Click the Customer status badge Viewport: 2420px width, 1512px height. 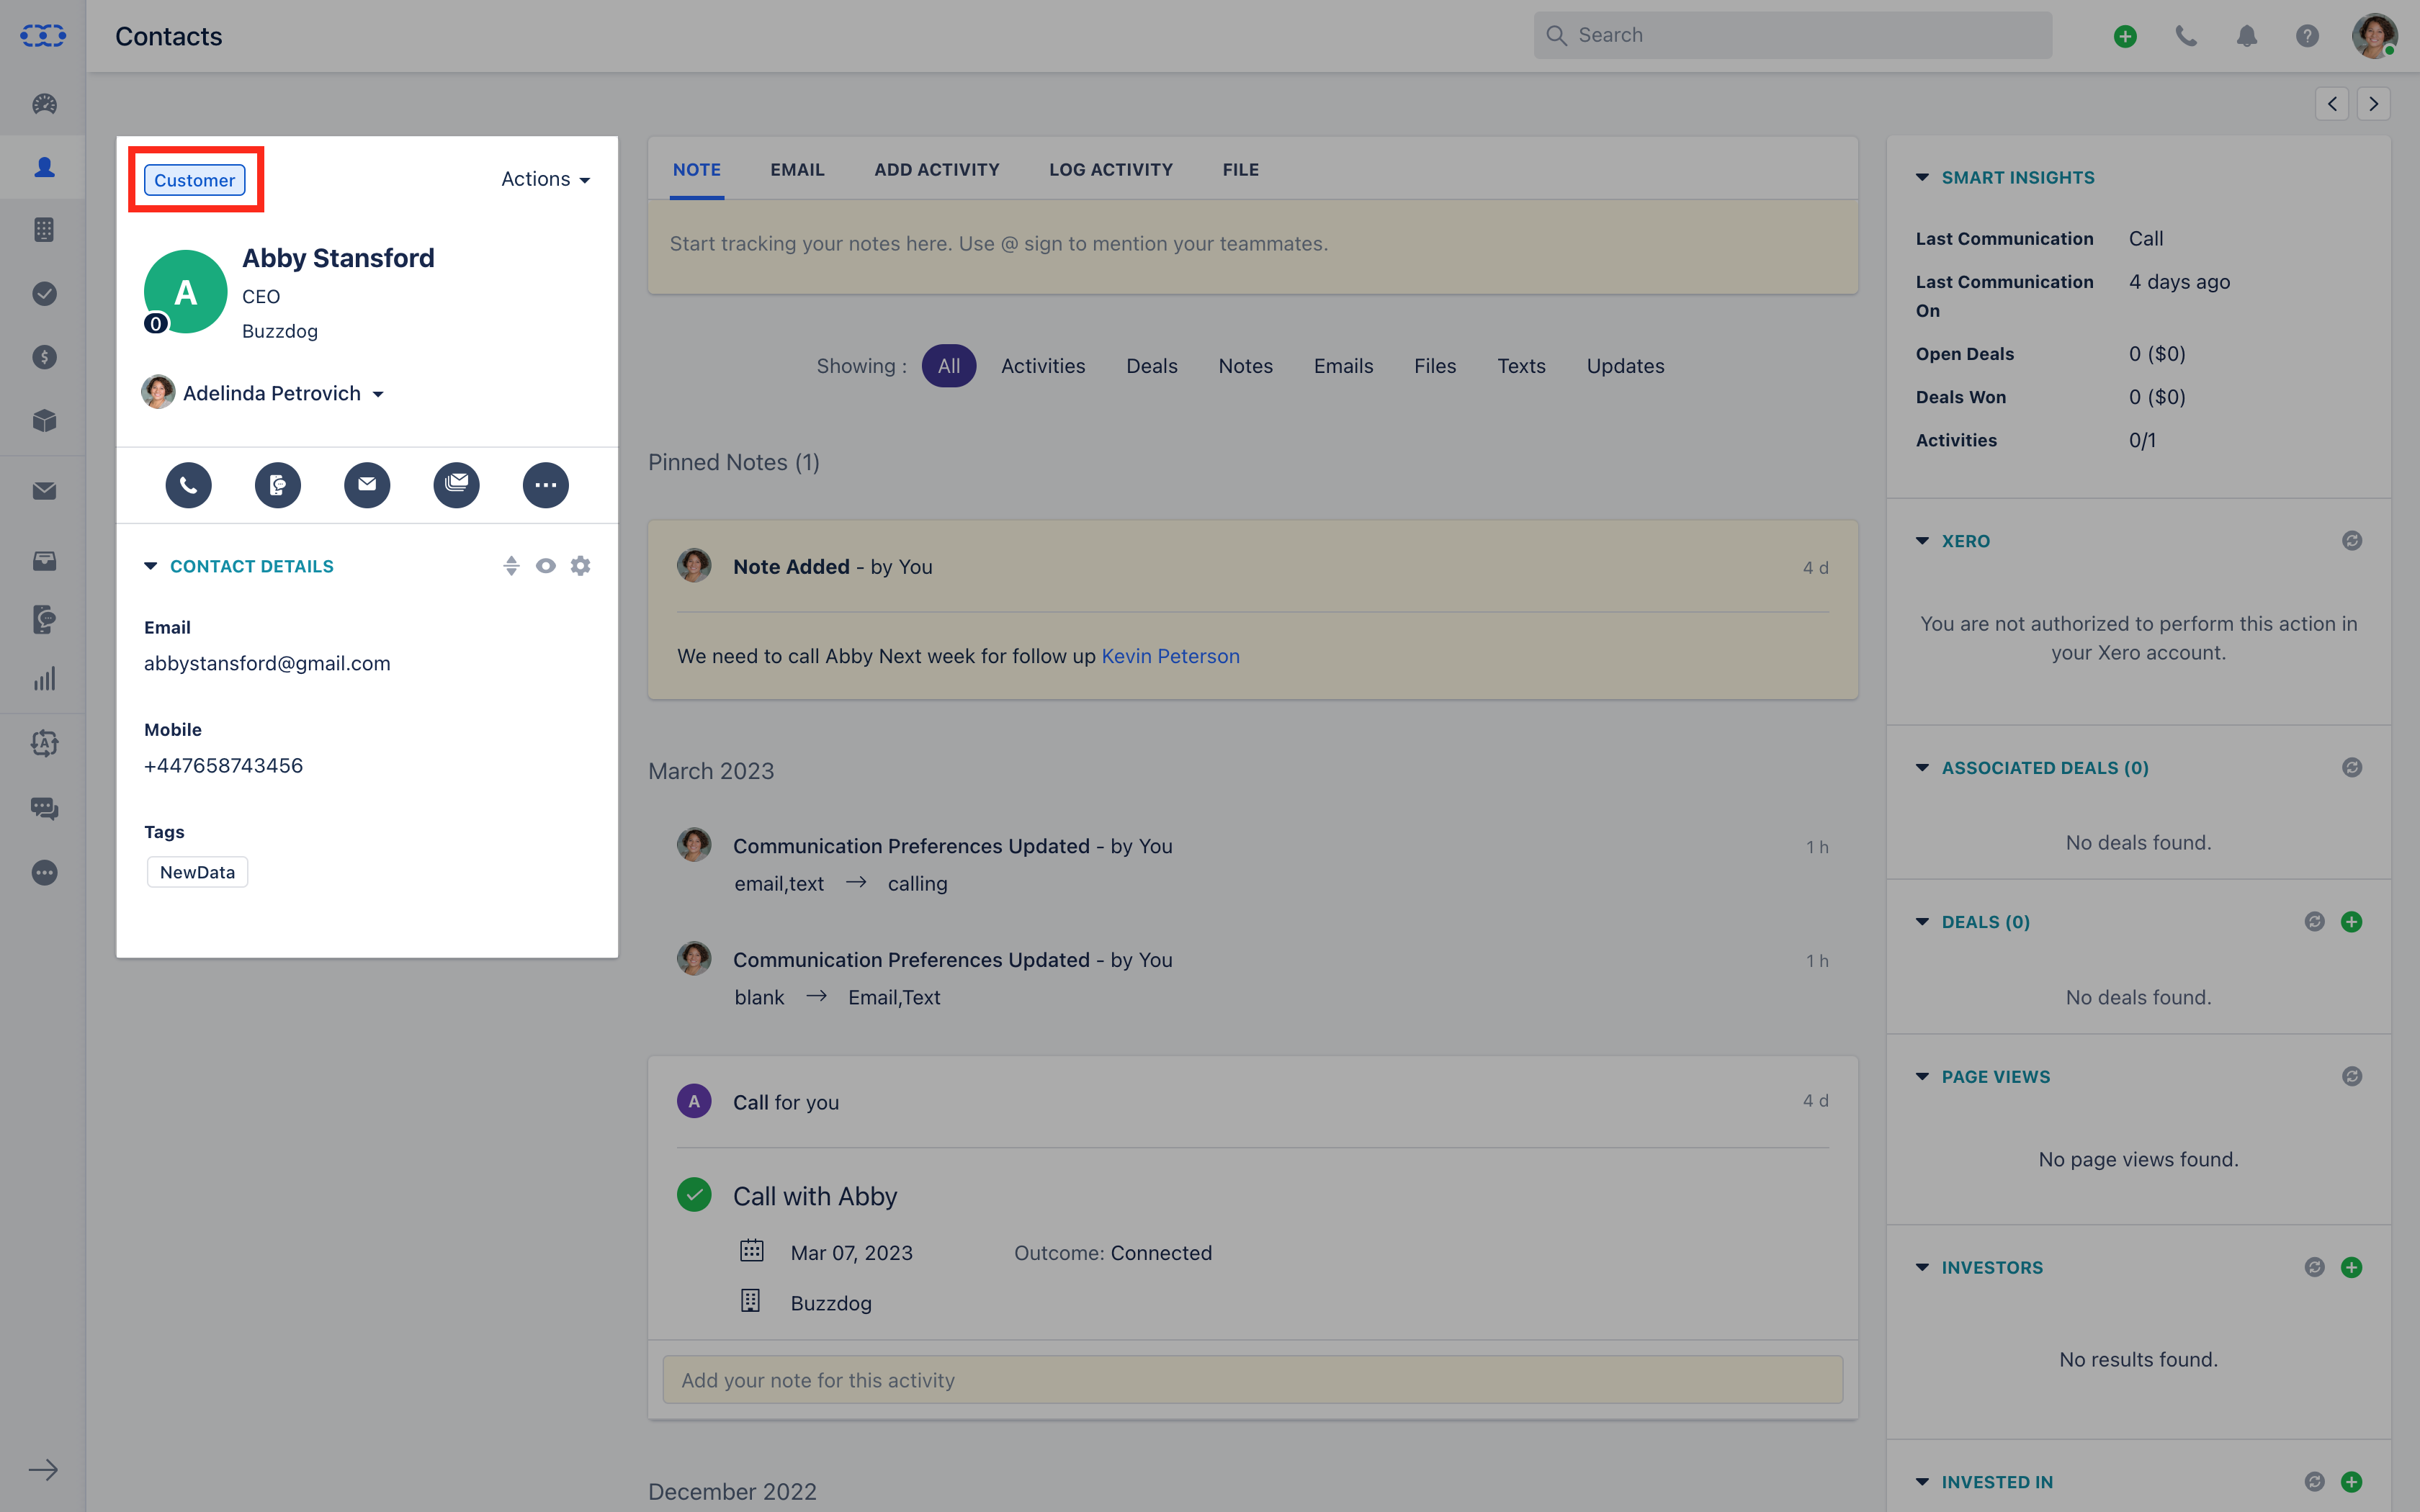click(195, 180)
